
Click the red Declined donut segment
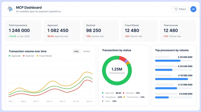click(122, 58)
